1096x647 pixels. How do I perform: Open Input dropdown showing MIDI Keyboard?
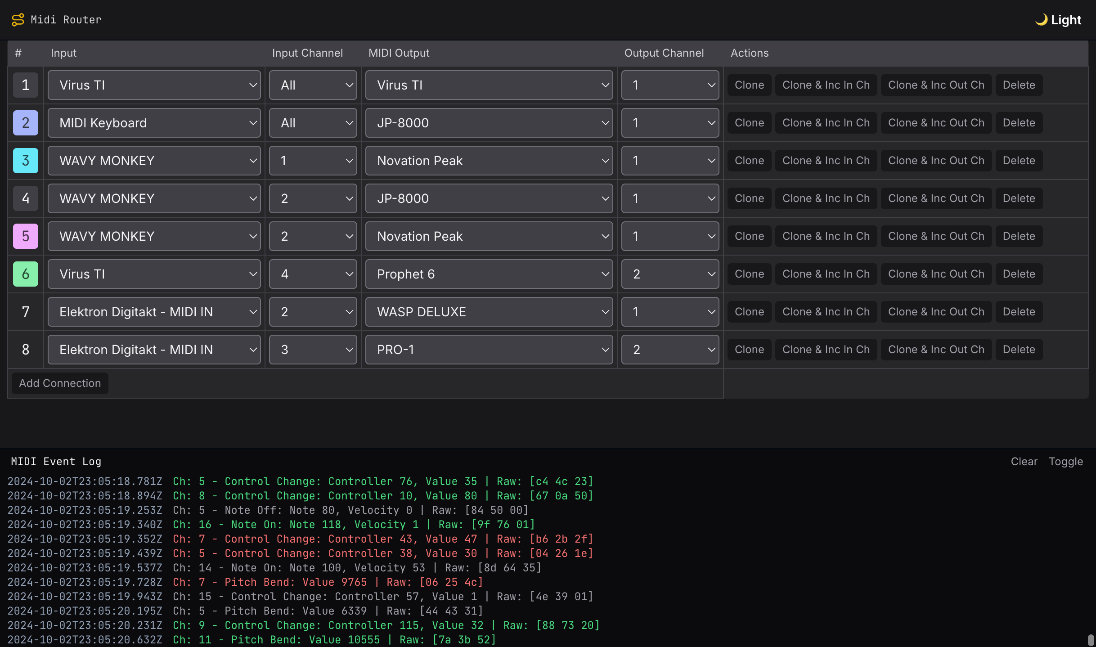[x=154, y=123]
